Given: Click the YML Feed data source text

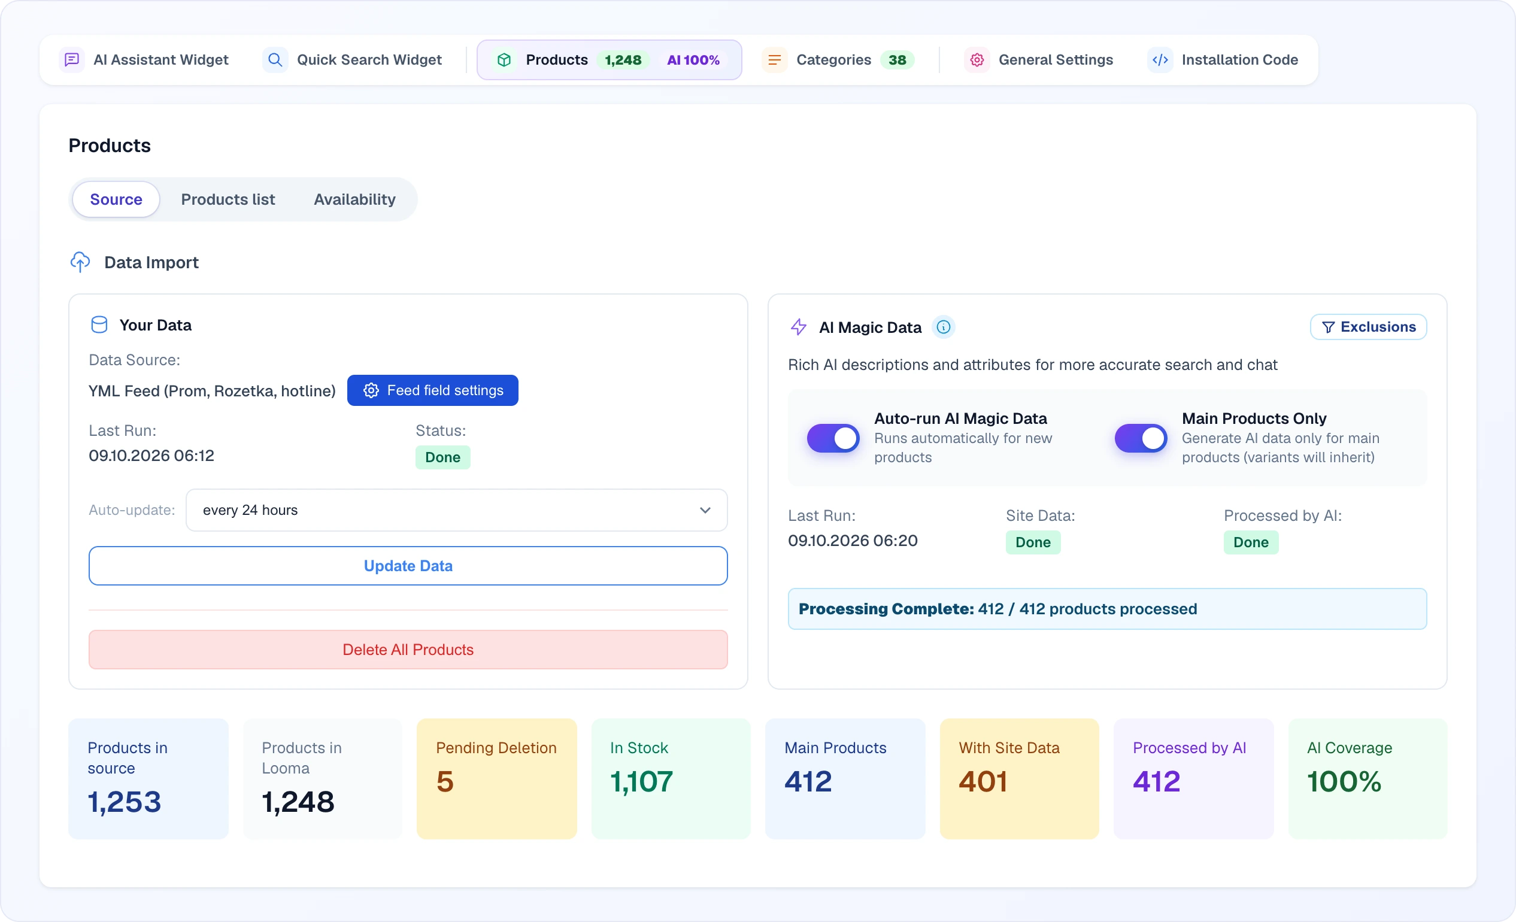Looking at the screenshot, I should pyautogui.click(x=213, y=390).
